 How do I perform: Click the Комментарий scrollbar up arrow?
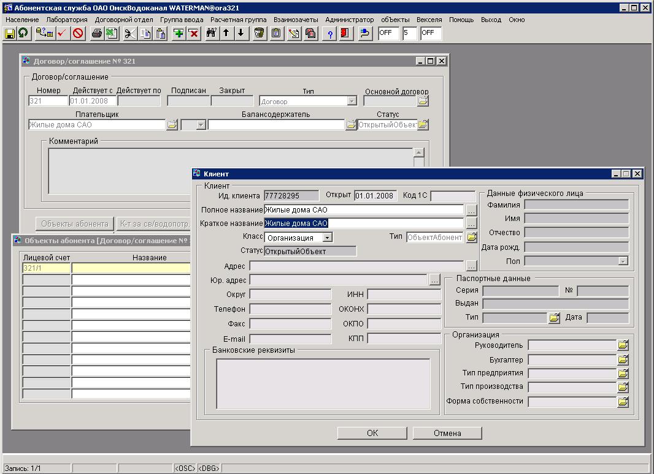coord(418,153)
